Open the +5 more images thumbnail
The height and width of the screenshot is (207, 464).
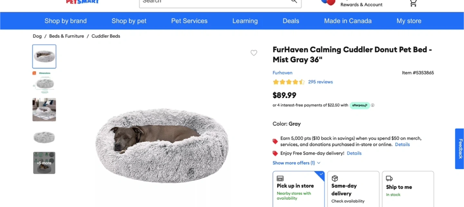[44, 163]
